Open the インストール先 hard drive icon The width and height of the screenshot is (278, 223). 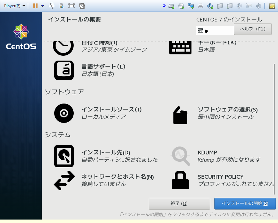64,156
